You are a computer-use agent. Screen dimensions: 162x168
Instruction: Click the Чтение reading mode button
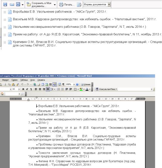coord(86,85)
